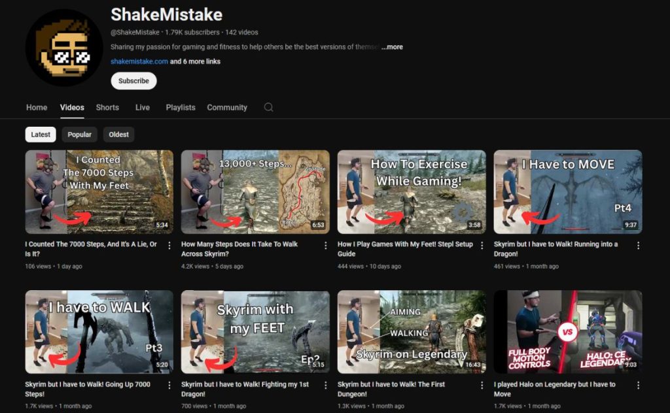Viewport: 670px width, 413px height.
Task: Show 'and 6 more links'
Action: point(195,61)
